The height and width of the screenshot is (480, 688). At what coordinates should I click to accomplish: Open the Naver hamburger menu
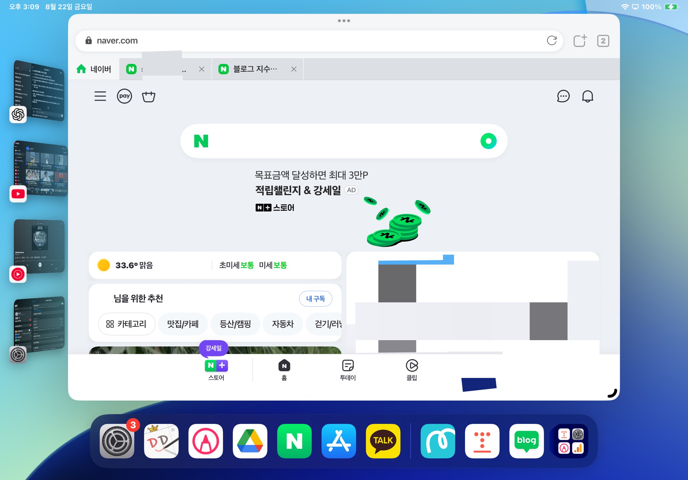tap(100, 96)
